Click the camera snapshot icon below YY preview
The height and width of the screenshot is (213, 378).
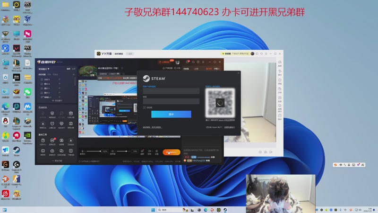coord(266,152)
